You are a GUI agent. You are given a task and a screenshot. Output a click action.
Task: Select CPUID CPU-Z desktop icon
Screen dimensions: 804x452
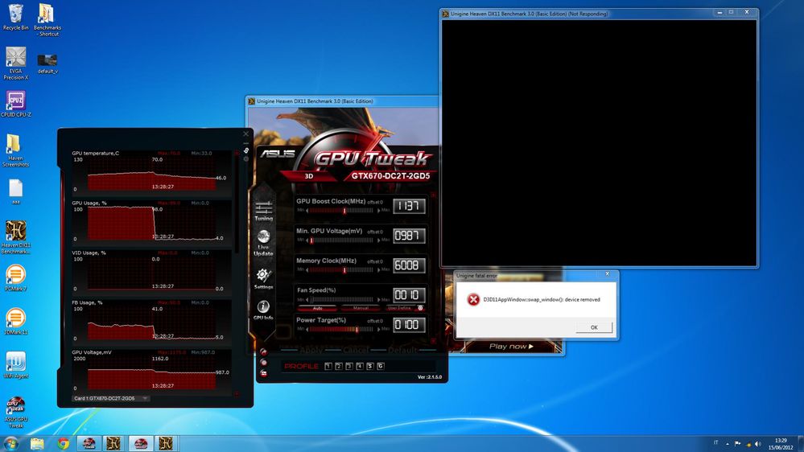(x=15, y=104)
